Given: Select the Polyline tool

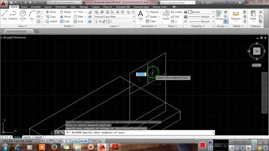Looking at the screenshot, I should pyautogui.click(x=13, y=15).
